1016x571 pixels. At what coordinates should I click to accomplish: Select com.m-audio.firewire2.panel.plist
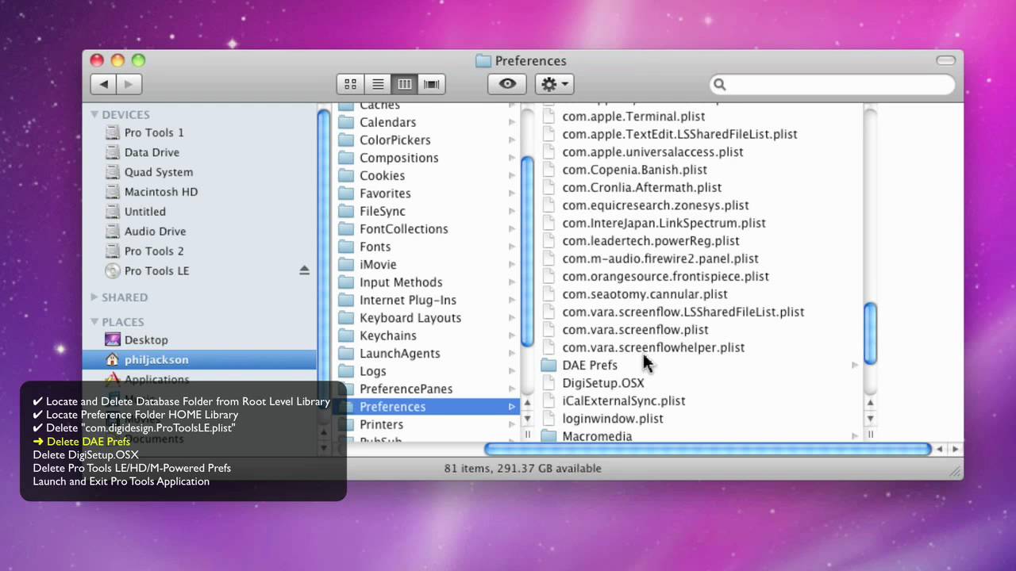(660, 259)
